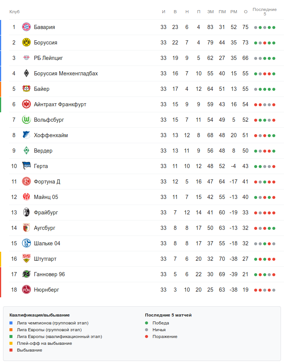Click the Боруссия Dortmund yellow logo
The height and width of the screenshot is (364, 284).
tap(26, 43)
